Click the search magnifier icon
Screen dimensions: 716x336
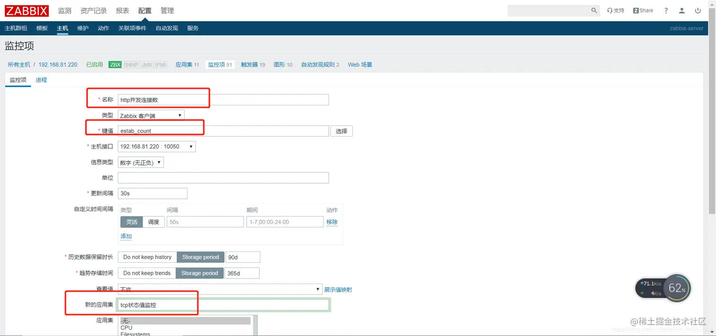click(594, 10)
